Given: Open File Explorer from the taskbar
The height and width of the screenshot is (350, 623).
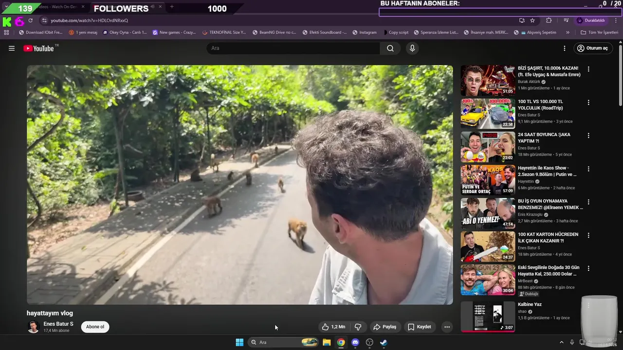Looking at the screenshot, I should (x=327, y=342).
